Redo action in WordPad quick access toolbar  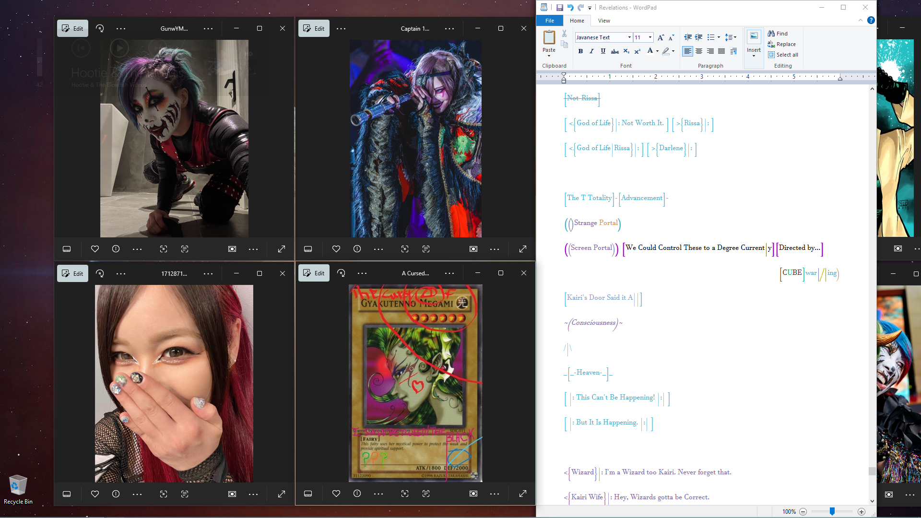[580, 8]
